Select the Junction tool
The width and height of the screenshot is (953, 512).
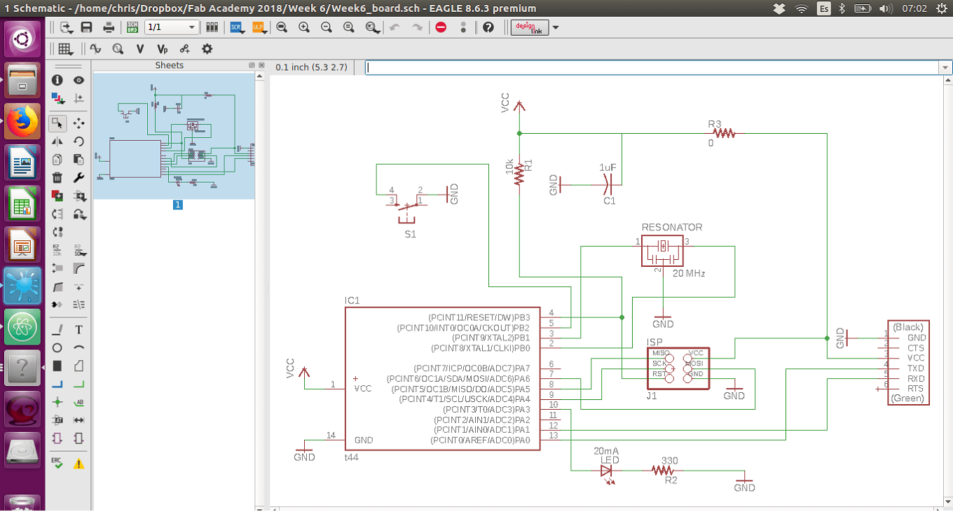(57, 403)
